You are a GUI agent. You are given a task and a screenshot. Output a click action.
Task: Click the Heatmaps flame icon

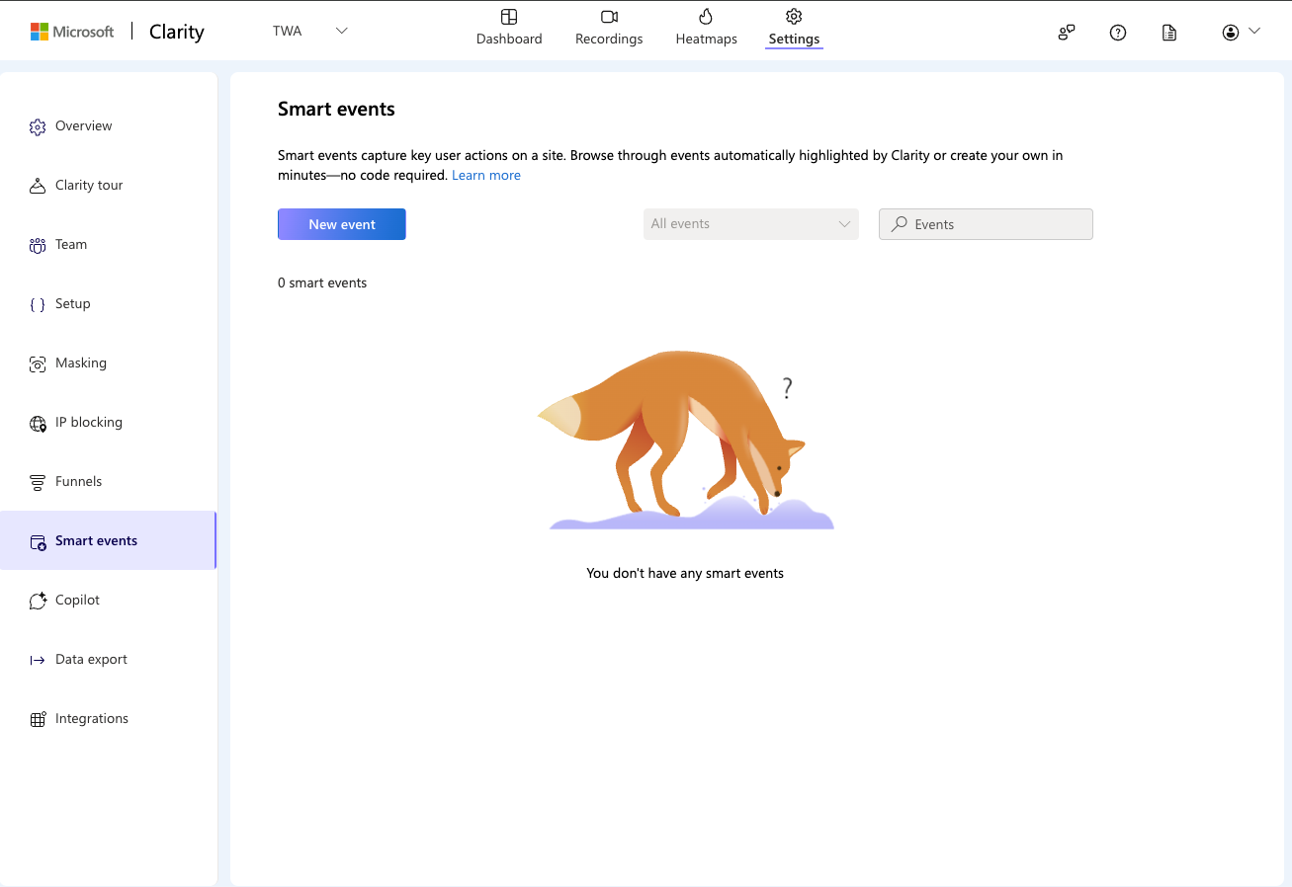tap(706, 16)
